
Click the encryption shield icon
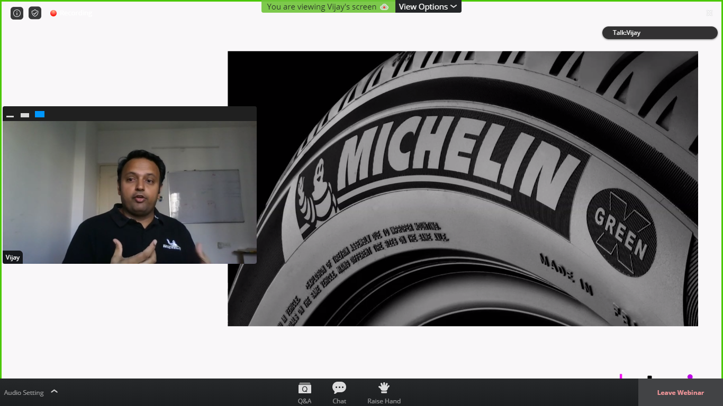point(35,13)
